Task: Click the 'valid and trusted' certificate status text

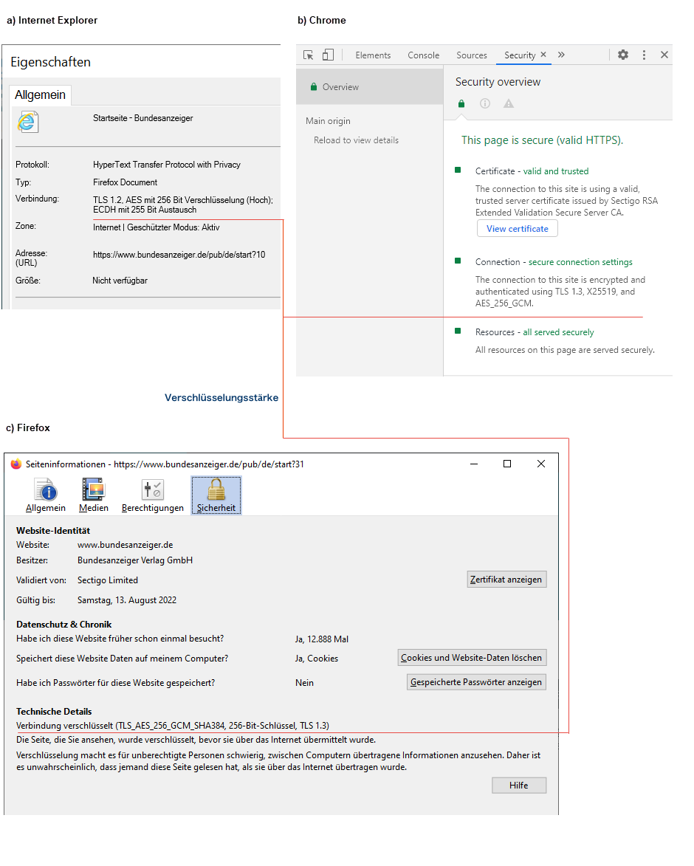Action: click(x=556, y=171)
